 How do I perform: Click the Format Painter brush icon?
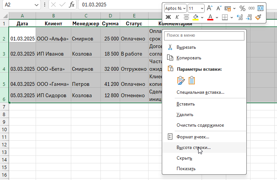pos(259,17)
